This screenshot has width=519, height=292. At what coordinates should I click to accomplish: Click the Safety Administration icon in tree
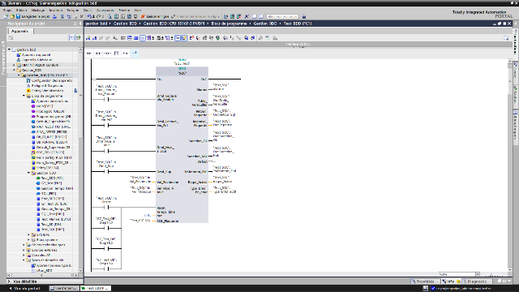point(28,91)
